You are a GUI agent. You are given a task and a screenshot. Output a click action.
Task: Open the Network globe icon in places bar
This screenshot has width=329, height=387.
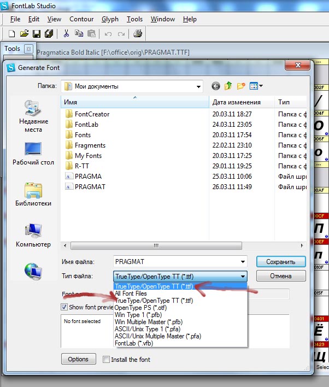pyautogui.click(x=33, y=271)
